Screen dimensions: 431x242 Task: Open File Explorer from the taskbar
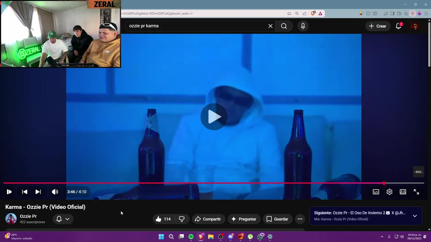click(x=211, y=237)
